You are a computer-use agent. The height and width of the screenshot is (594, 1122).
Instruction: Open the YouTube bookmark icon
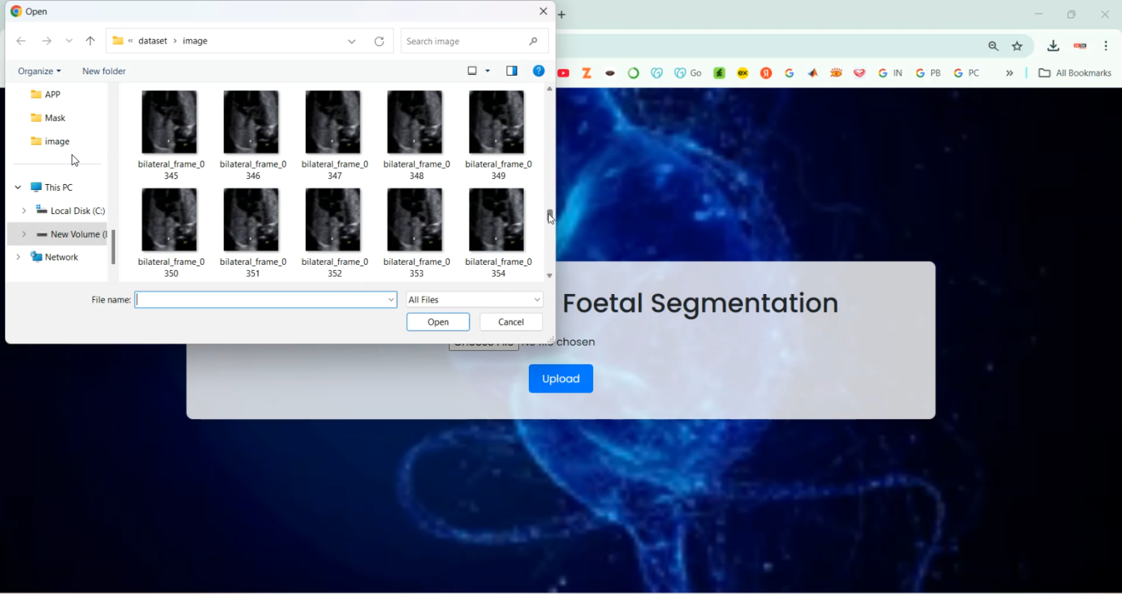[x=564, y=73]
